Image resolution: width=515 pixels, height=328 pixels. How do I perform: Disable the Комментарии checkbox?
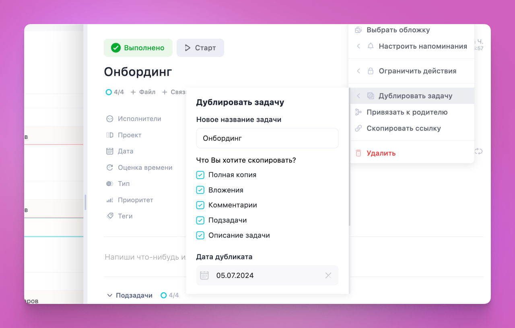[200, 205]
